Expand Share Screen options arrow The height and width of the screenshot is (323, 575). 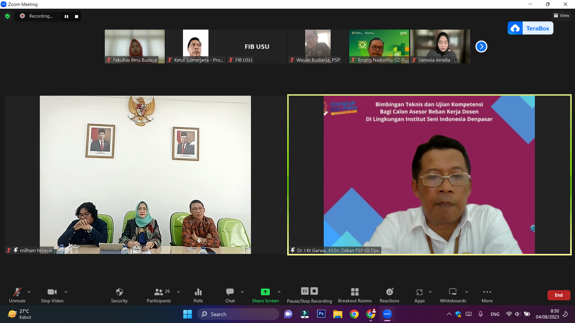279,292
